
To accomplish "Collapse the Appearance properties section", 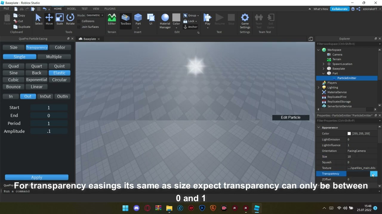I will (319, 128).
